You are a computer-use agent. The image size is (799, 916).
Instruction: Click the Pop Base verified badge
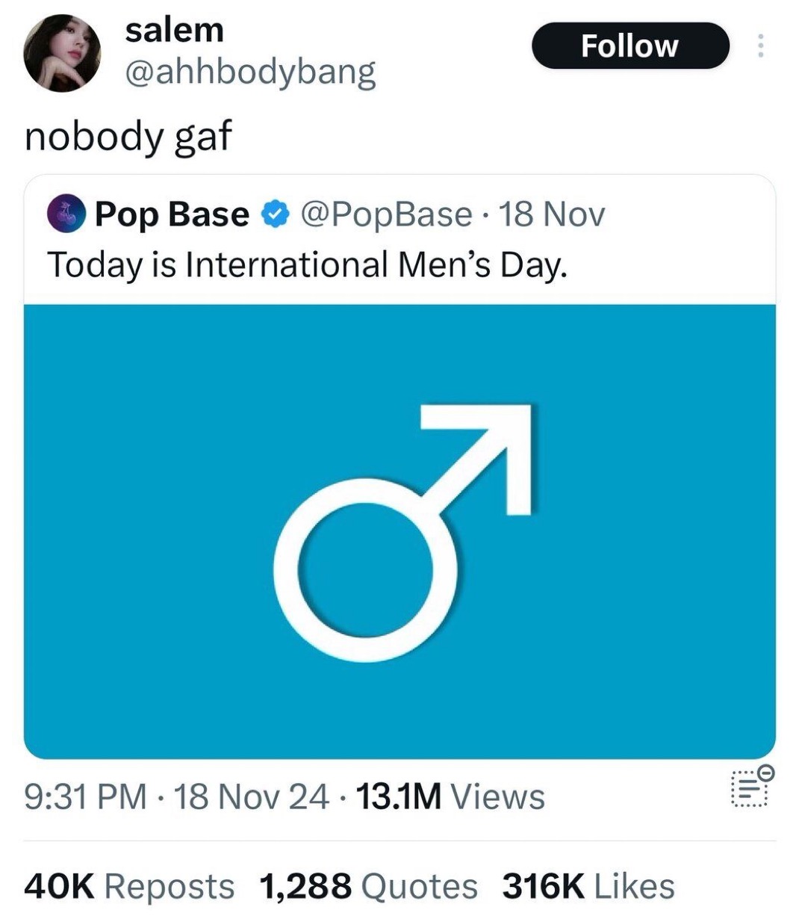274,214
